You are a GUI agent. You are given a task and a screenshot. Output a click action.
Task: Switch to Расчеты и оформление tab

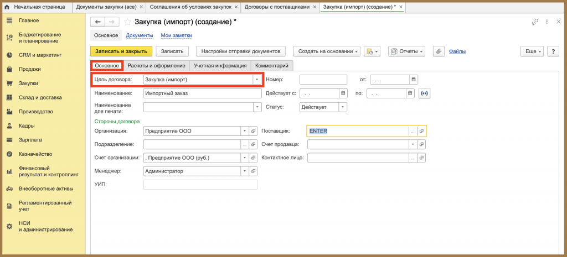point(157,66)
